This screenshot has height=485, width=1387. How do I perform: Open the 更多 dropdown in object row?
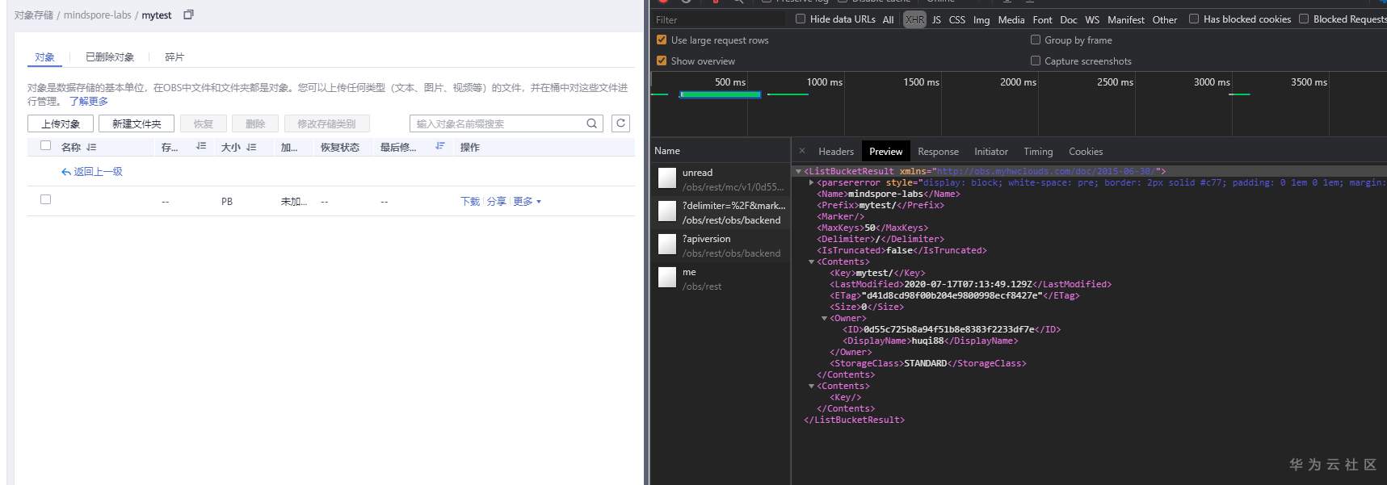(527, 201)
